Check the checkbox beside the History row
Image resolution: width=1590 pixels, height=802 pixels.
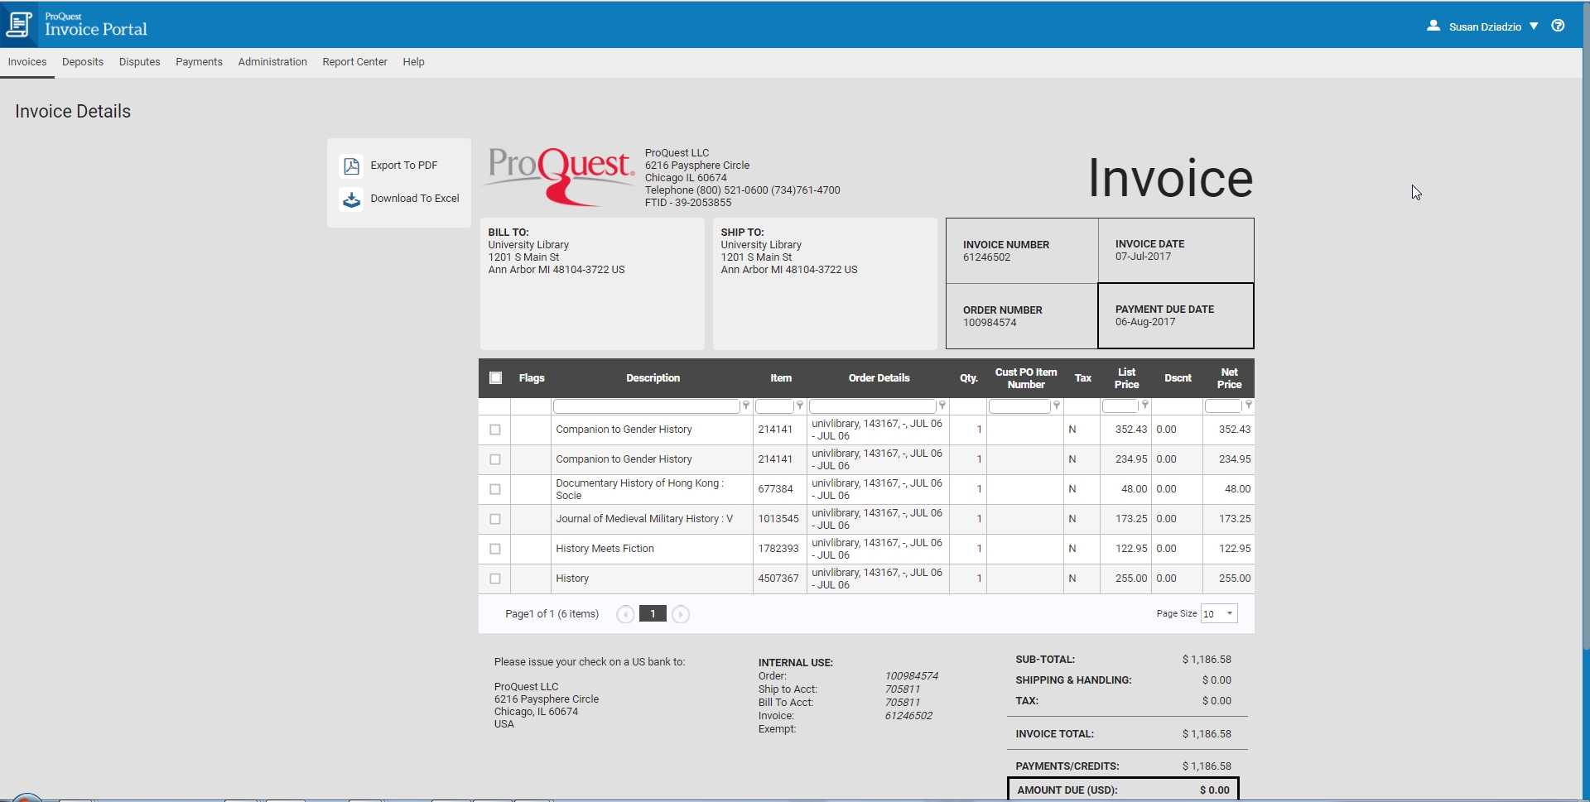495,579
